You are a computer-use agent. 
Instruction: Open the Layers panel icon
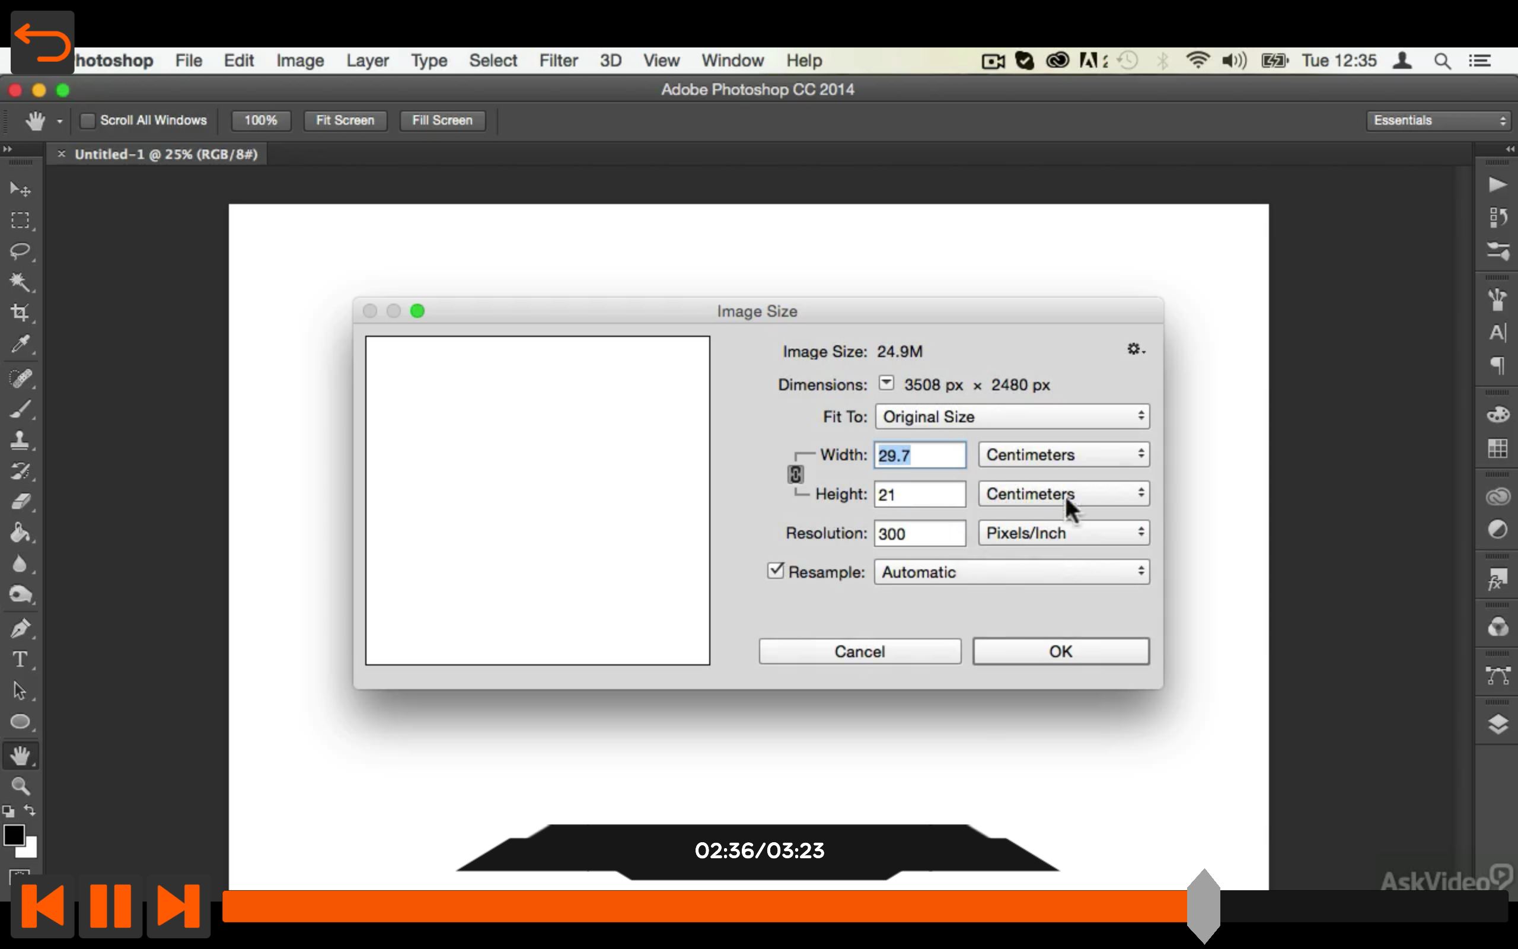coord(1497,724)
